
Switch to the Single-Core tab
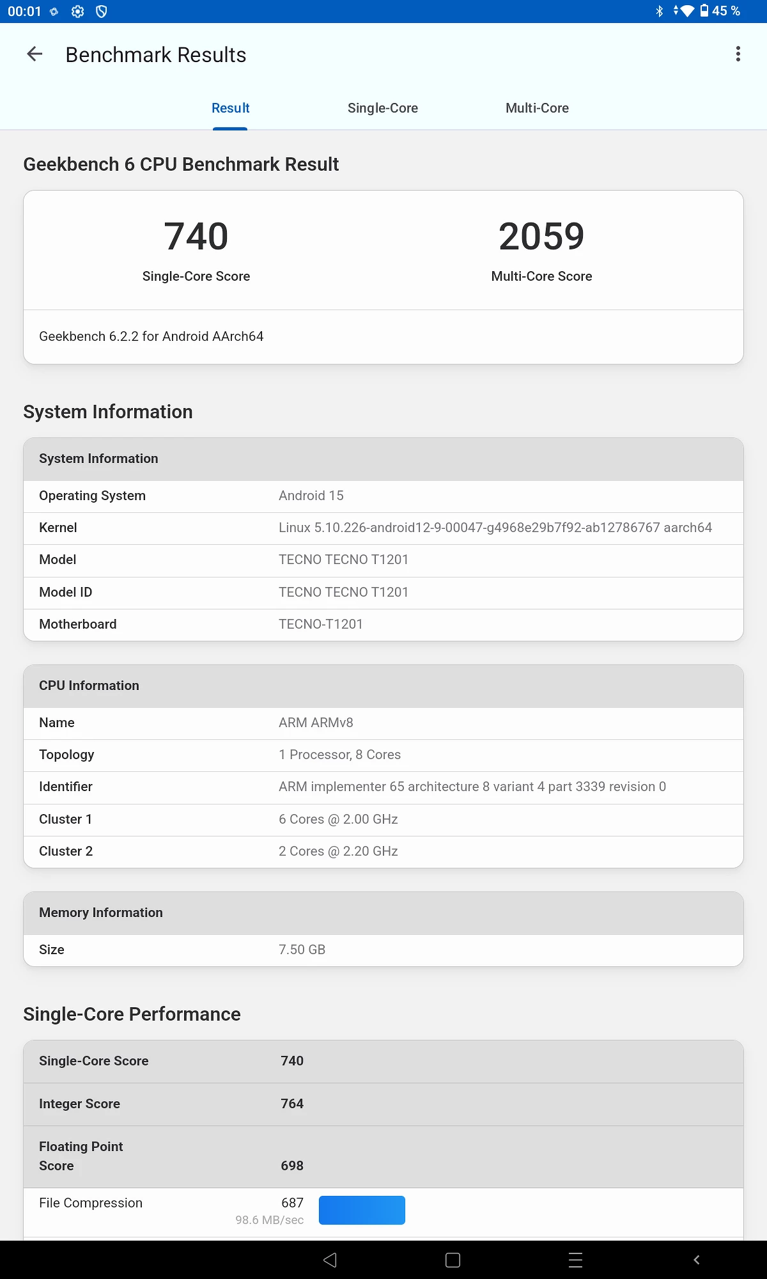tap(382, 108)
